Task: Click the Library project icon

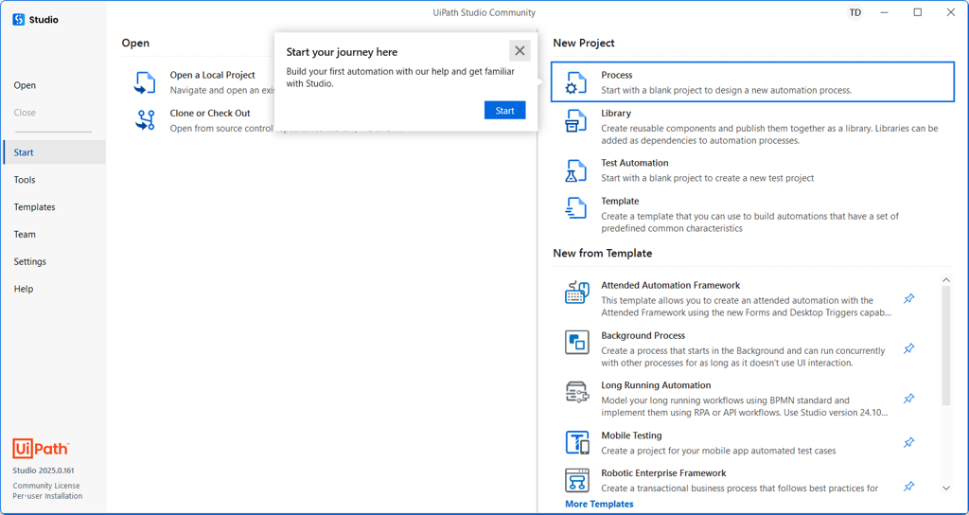Action: coord(576,121)
